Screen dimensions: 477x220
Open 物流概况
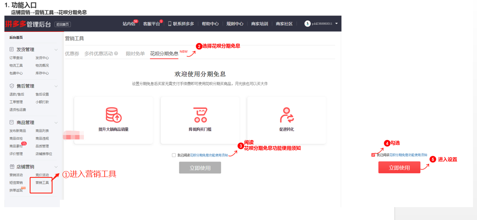(42, 65)
